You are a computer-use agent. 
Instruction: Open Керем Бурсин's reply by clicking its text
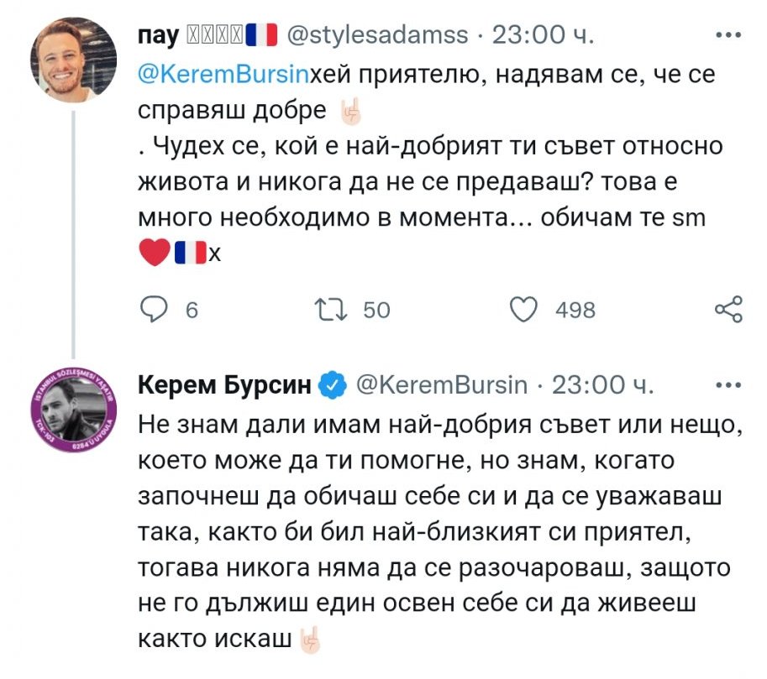437,530
